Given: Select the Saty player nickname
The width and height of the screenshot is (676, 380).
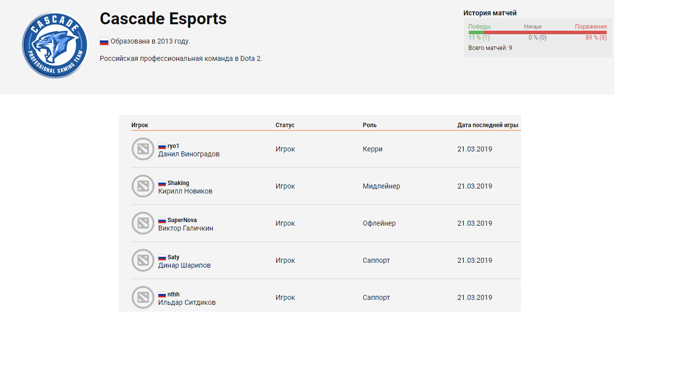Looking at the screenshot, I should (x=173, y=257).
